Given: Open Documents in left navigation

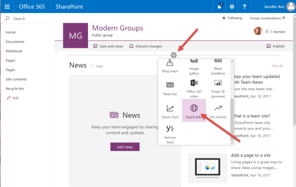Looking at the screenshot, I should point(15,42).
